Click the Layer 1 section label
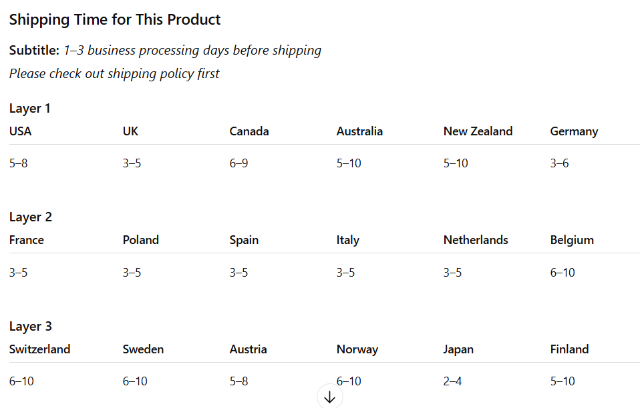 tap(30, 108)
